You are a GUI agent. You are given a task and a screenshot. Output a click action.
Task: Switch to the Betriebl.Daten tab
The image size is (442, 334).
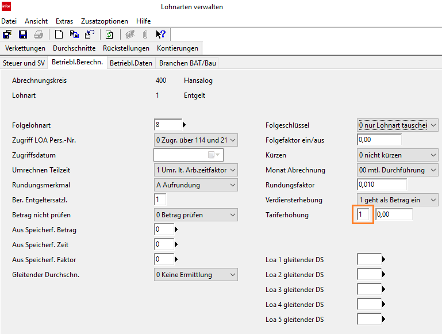(131, 63)
